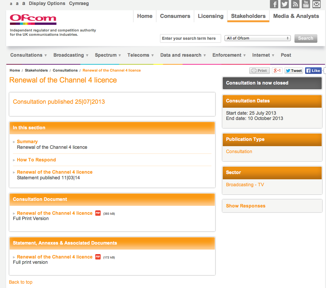Expand the Internet menu
Screen dimensions: 326x288
pyautogui.click(x=263, y=55)
